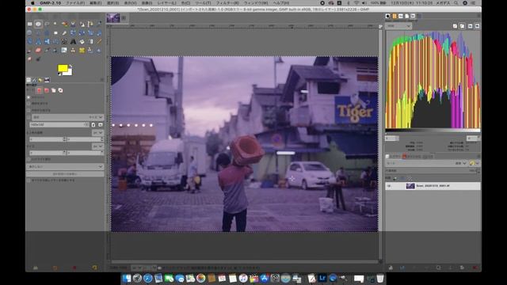Open the Guides dropdown in tool options

tap(65, 167)
